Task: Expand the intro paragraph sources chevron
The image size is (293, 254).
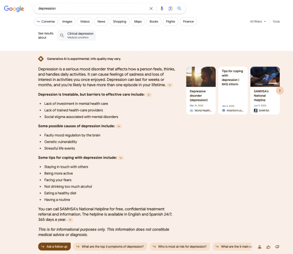Action: (169, 85)
